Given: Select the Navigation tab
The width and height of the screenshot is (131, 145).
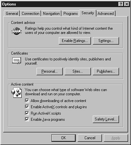Looking at the screenshot, I should point(51,14).
